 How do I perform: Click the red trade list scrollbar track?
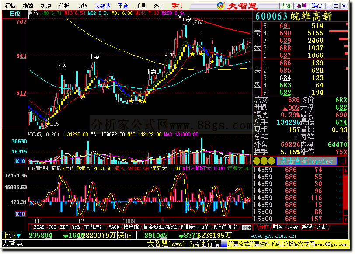point(345,191)
